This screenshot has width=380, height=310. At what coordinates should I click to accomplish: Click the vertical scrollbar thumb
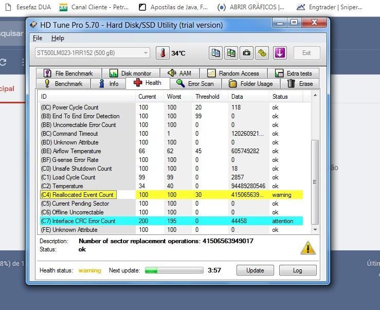pyautogui.click(x=315, y=182)
